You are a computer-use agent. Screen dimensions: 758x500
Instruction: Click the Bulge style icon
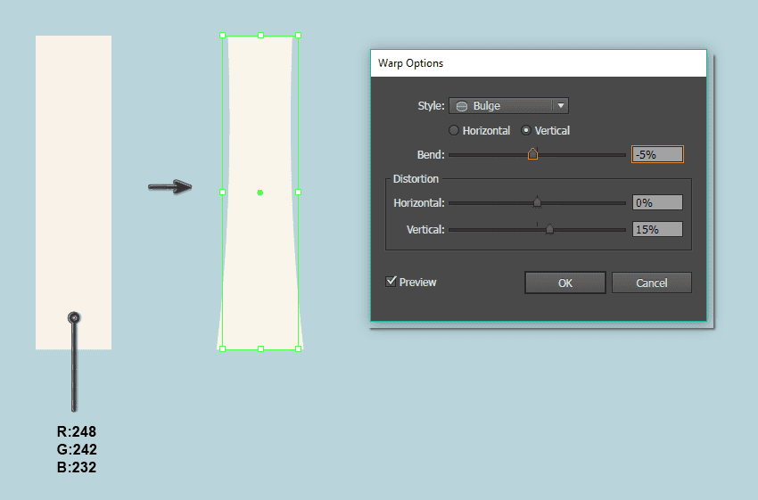tap(462, 106)
